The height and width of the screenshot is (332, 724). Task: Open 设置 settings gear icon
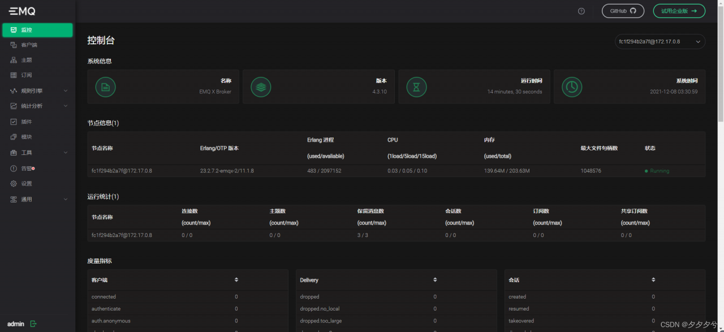[14, 184]
